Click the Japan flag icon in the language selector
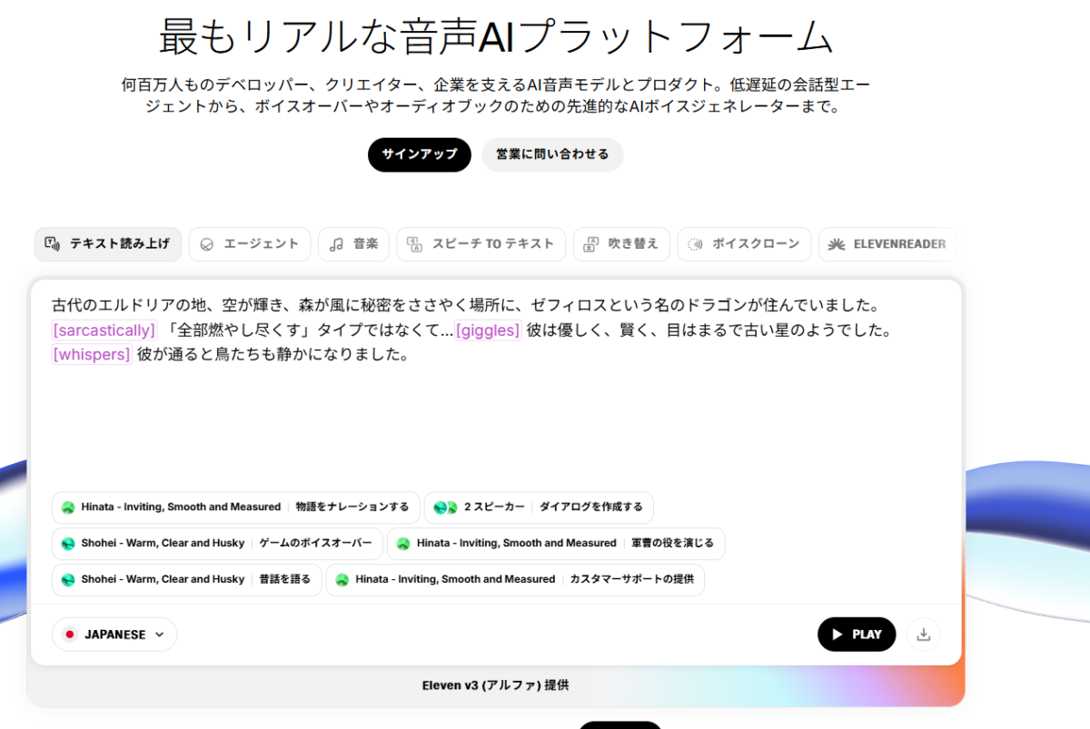 click(71, 634)
